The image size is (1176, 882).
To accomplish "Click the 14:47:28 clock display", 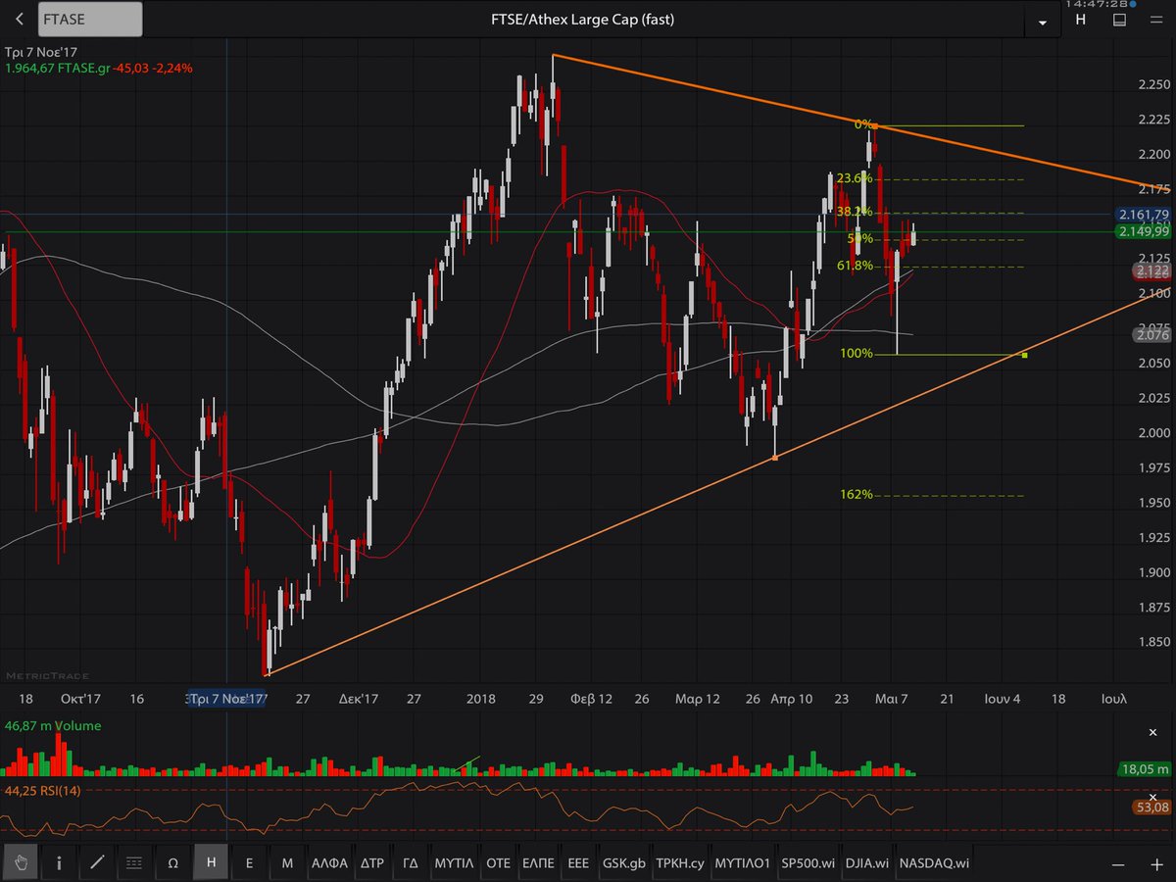I will 1098,4.
